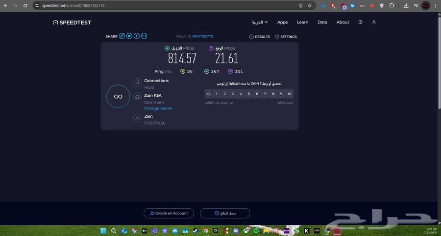Open Steam from the taskbar
The image size is (441, 236).
point(195,231)
